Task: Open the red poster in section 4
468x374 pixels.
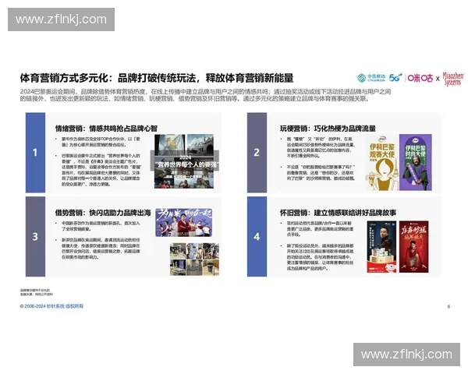Action: pos(413,247)
